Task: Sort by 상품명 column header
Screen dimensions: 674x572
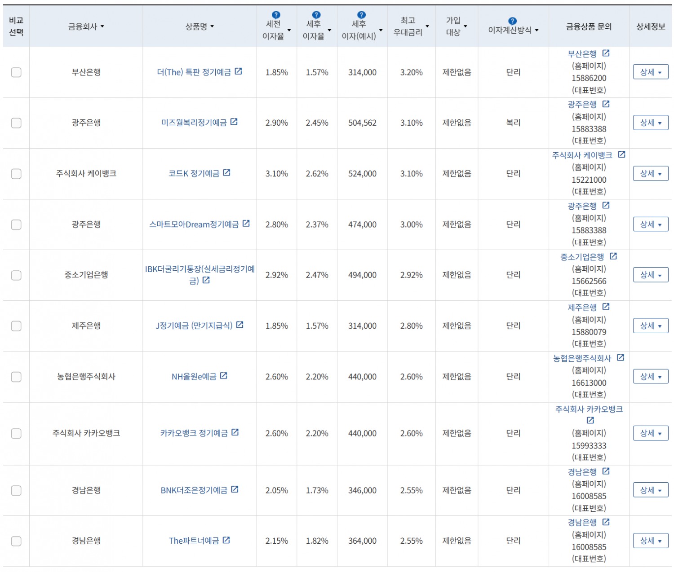Action: [x=200, y=27]
